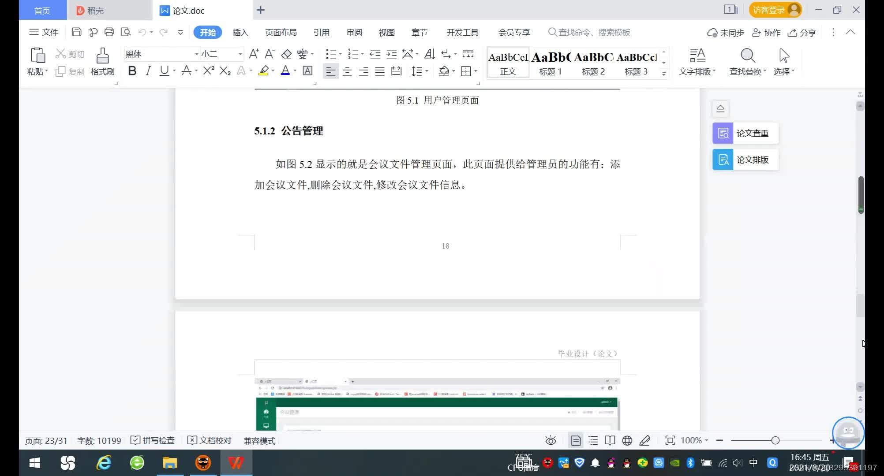
Task: Click the vertical scrollbar thumb
Action: [861, 195]
